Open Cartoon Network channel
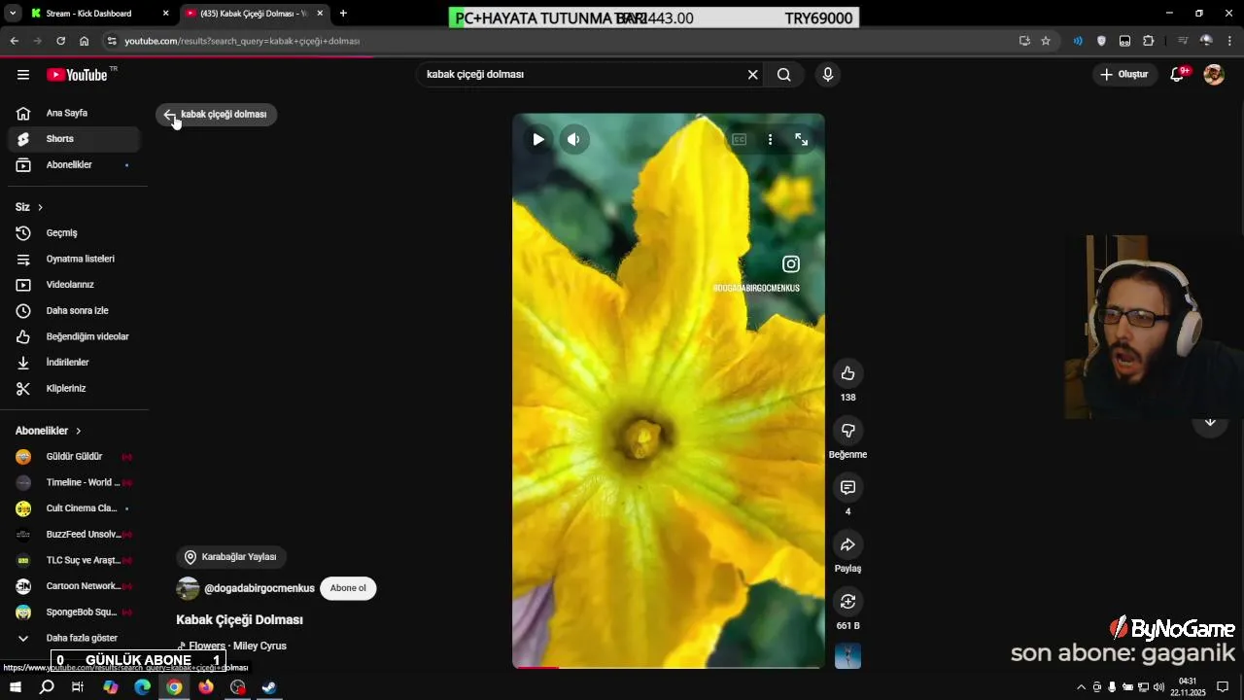The width and height of the screenshot is (1244, 700). 74,586
